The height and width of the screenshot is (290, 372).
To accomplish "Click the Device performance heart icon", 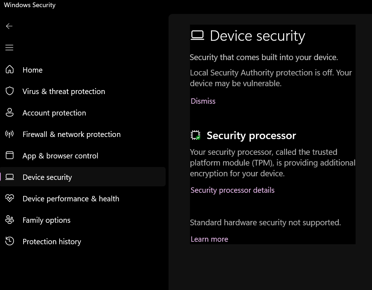I will (x=10, y=198).
